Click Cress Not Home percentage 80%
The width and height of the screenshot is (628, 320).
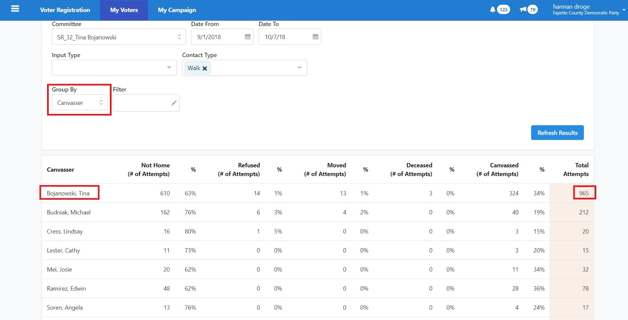[x=190, y=231]
